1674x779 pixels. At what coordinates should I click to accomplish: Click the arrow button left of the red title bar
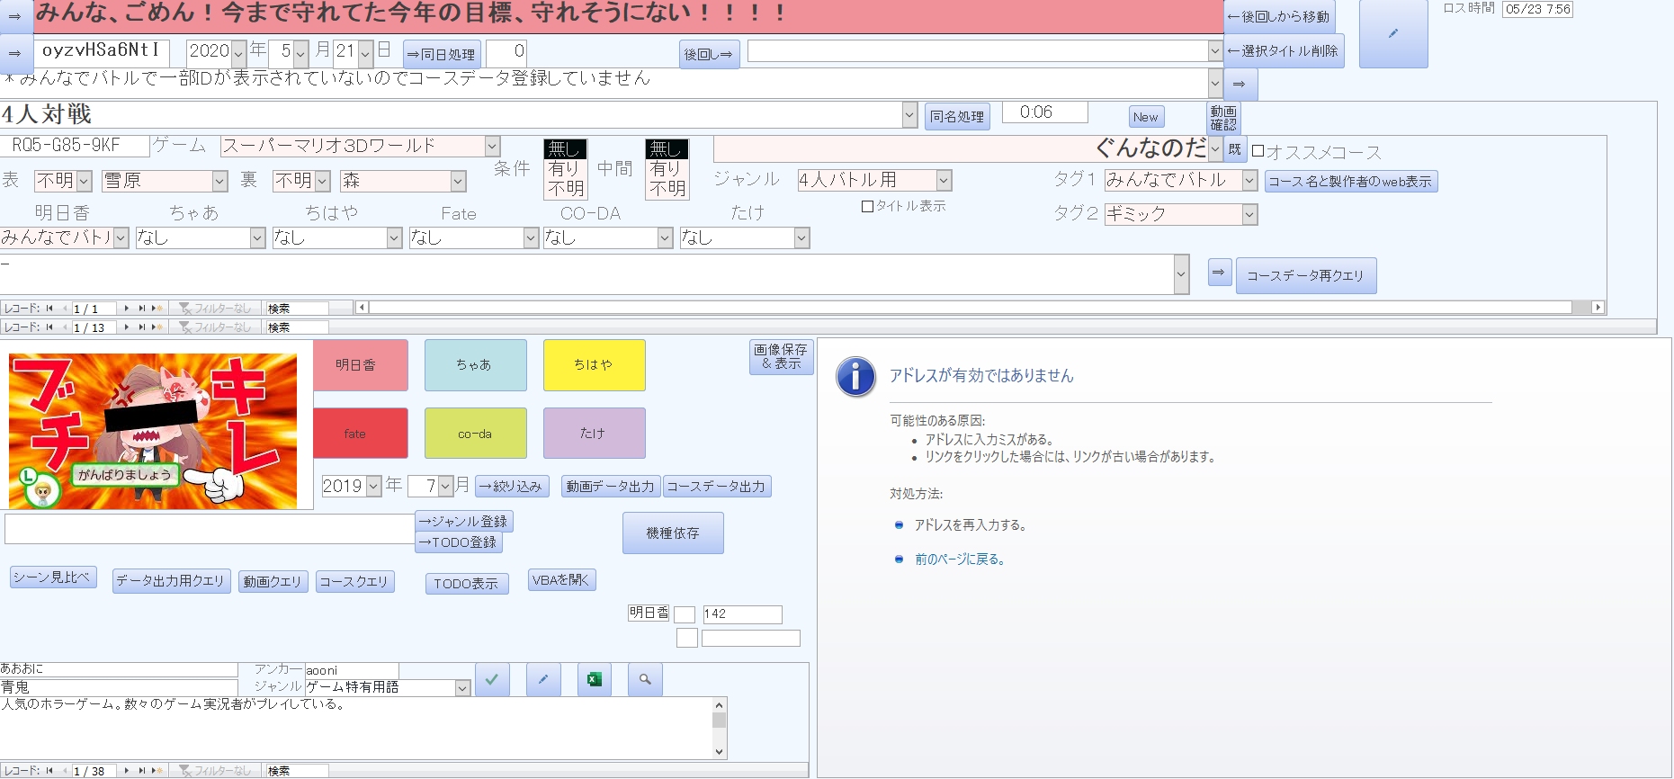15,16
